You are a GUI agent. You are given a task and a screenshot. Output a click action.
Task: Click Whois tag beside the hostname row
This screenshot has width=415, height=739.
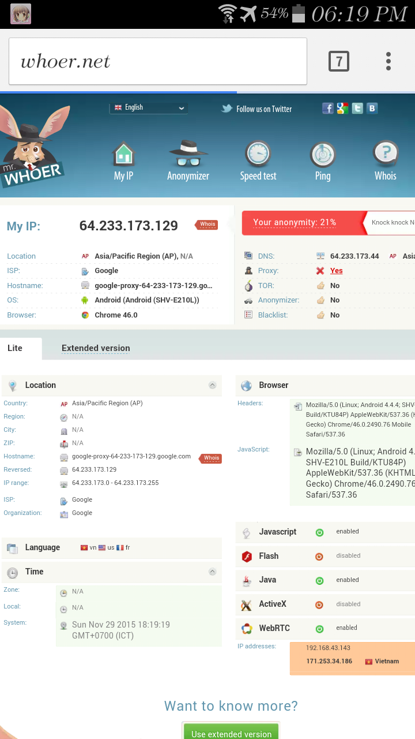click(210, 458)
